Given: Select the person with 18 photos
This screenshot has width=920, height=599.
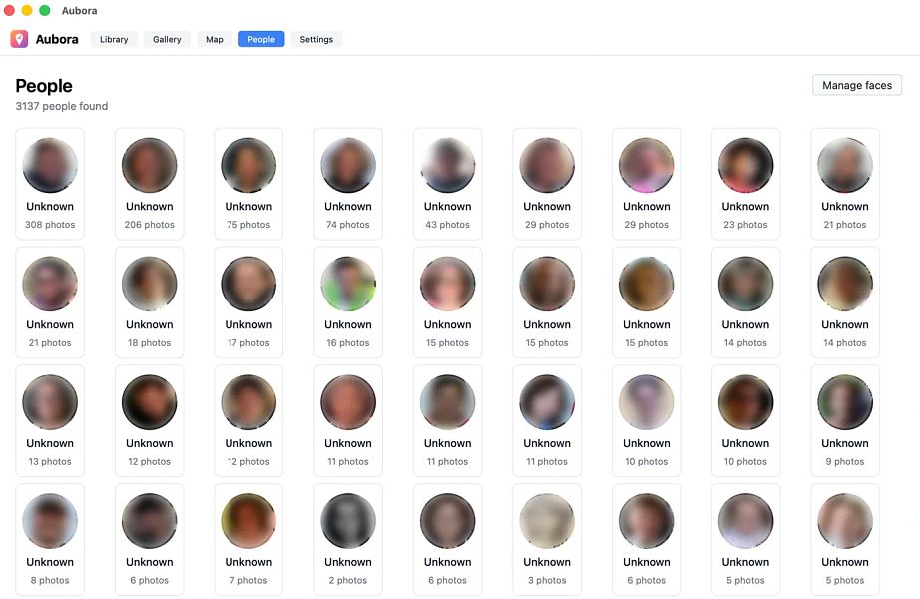Looking at the screenshot, I should pos(149,302).
